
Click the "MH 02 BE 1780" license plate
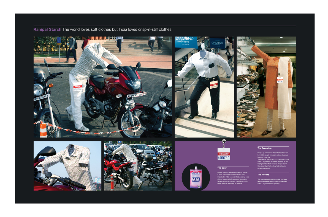pyautogui.click(x=135, y=95)
